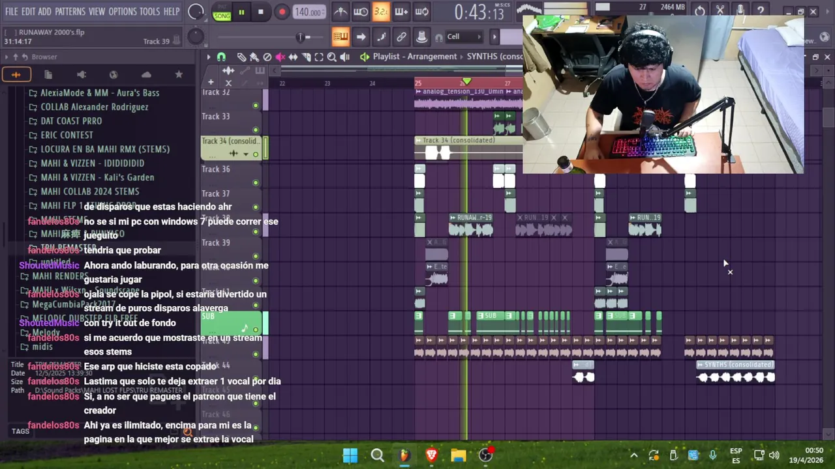Screen dimensions: 835x469
Task: Expand COLLAB Alexander Rodriguez folder
Action: point(89,107)
